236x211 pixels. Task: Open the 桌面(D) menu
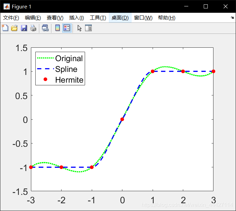pos(120,18)
